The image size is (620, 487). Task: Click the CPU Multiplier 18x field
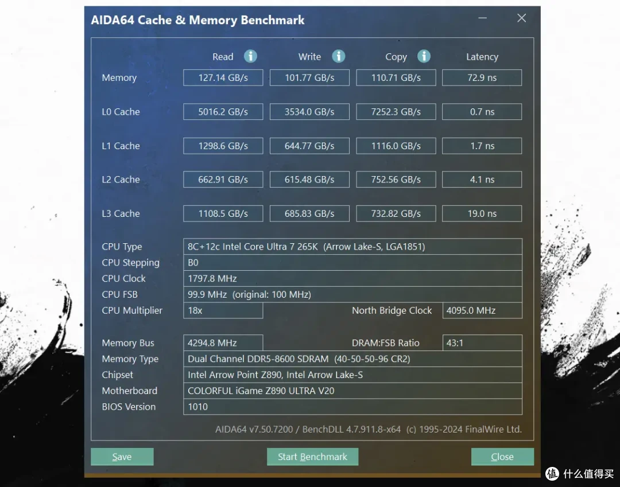click(x=223, y=310)
